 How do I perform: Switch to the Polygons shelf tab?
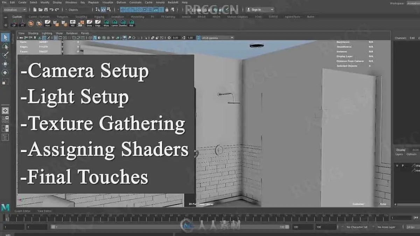click(x=63, y=16)
